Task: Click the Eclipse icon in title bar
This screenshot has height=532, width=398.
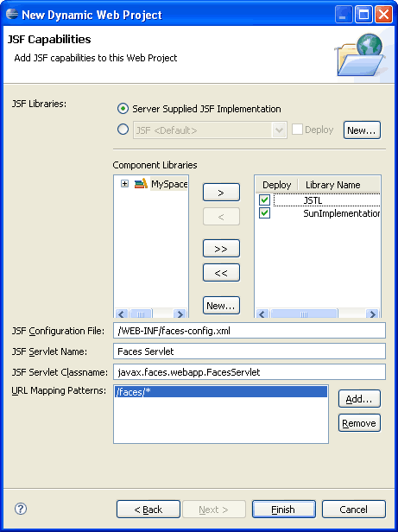Action: [12, 14]
